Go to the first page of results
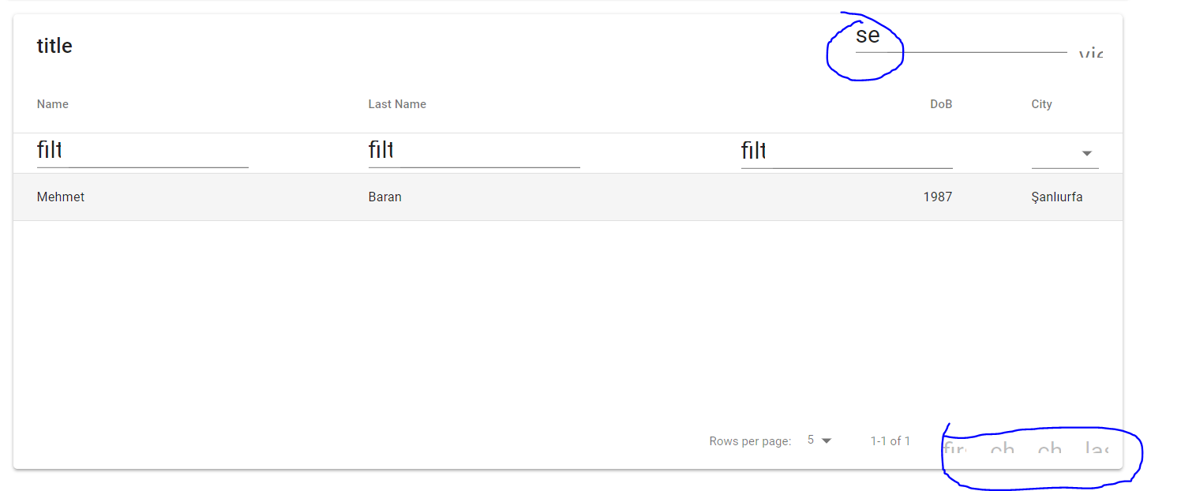1196x491 pixels. (x=954, y=450)
